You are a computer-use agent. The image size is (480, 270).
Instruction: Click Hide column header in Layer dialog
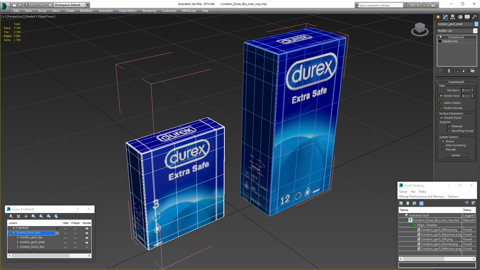[x=65, y=223]
